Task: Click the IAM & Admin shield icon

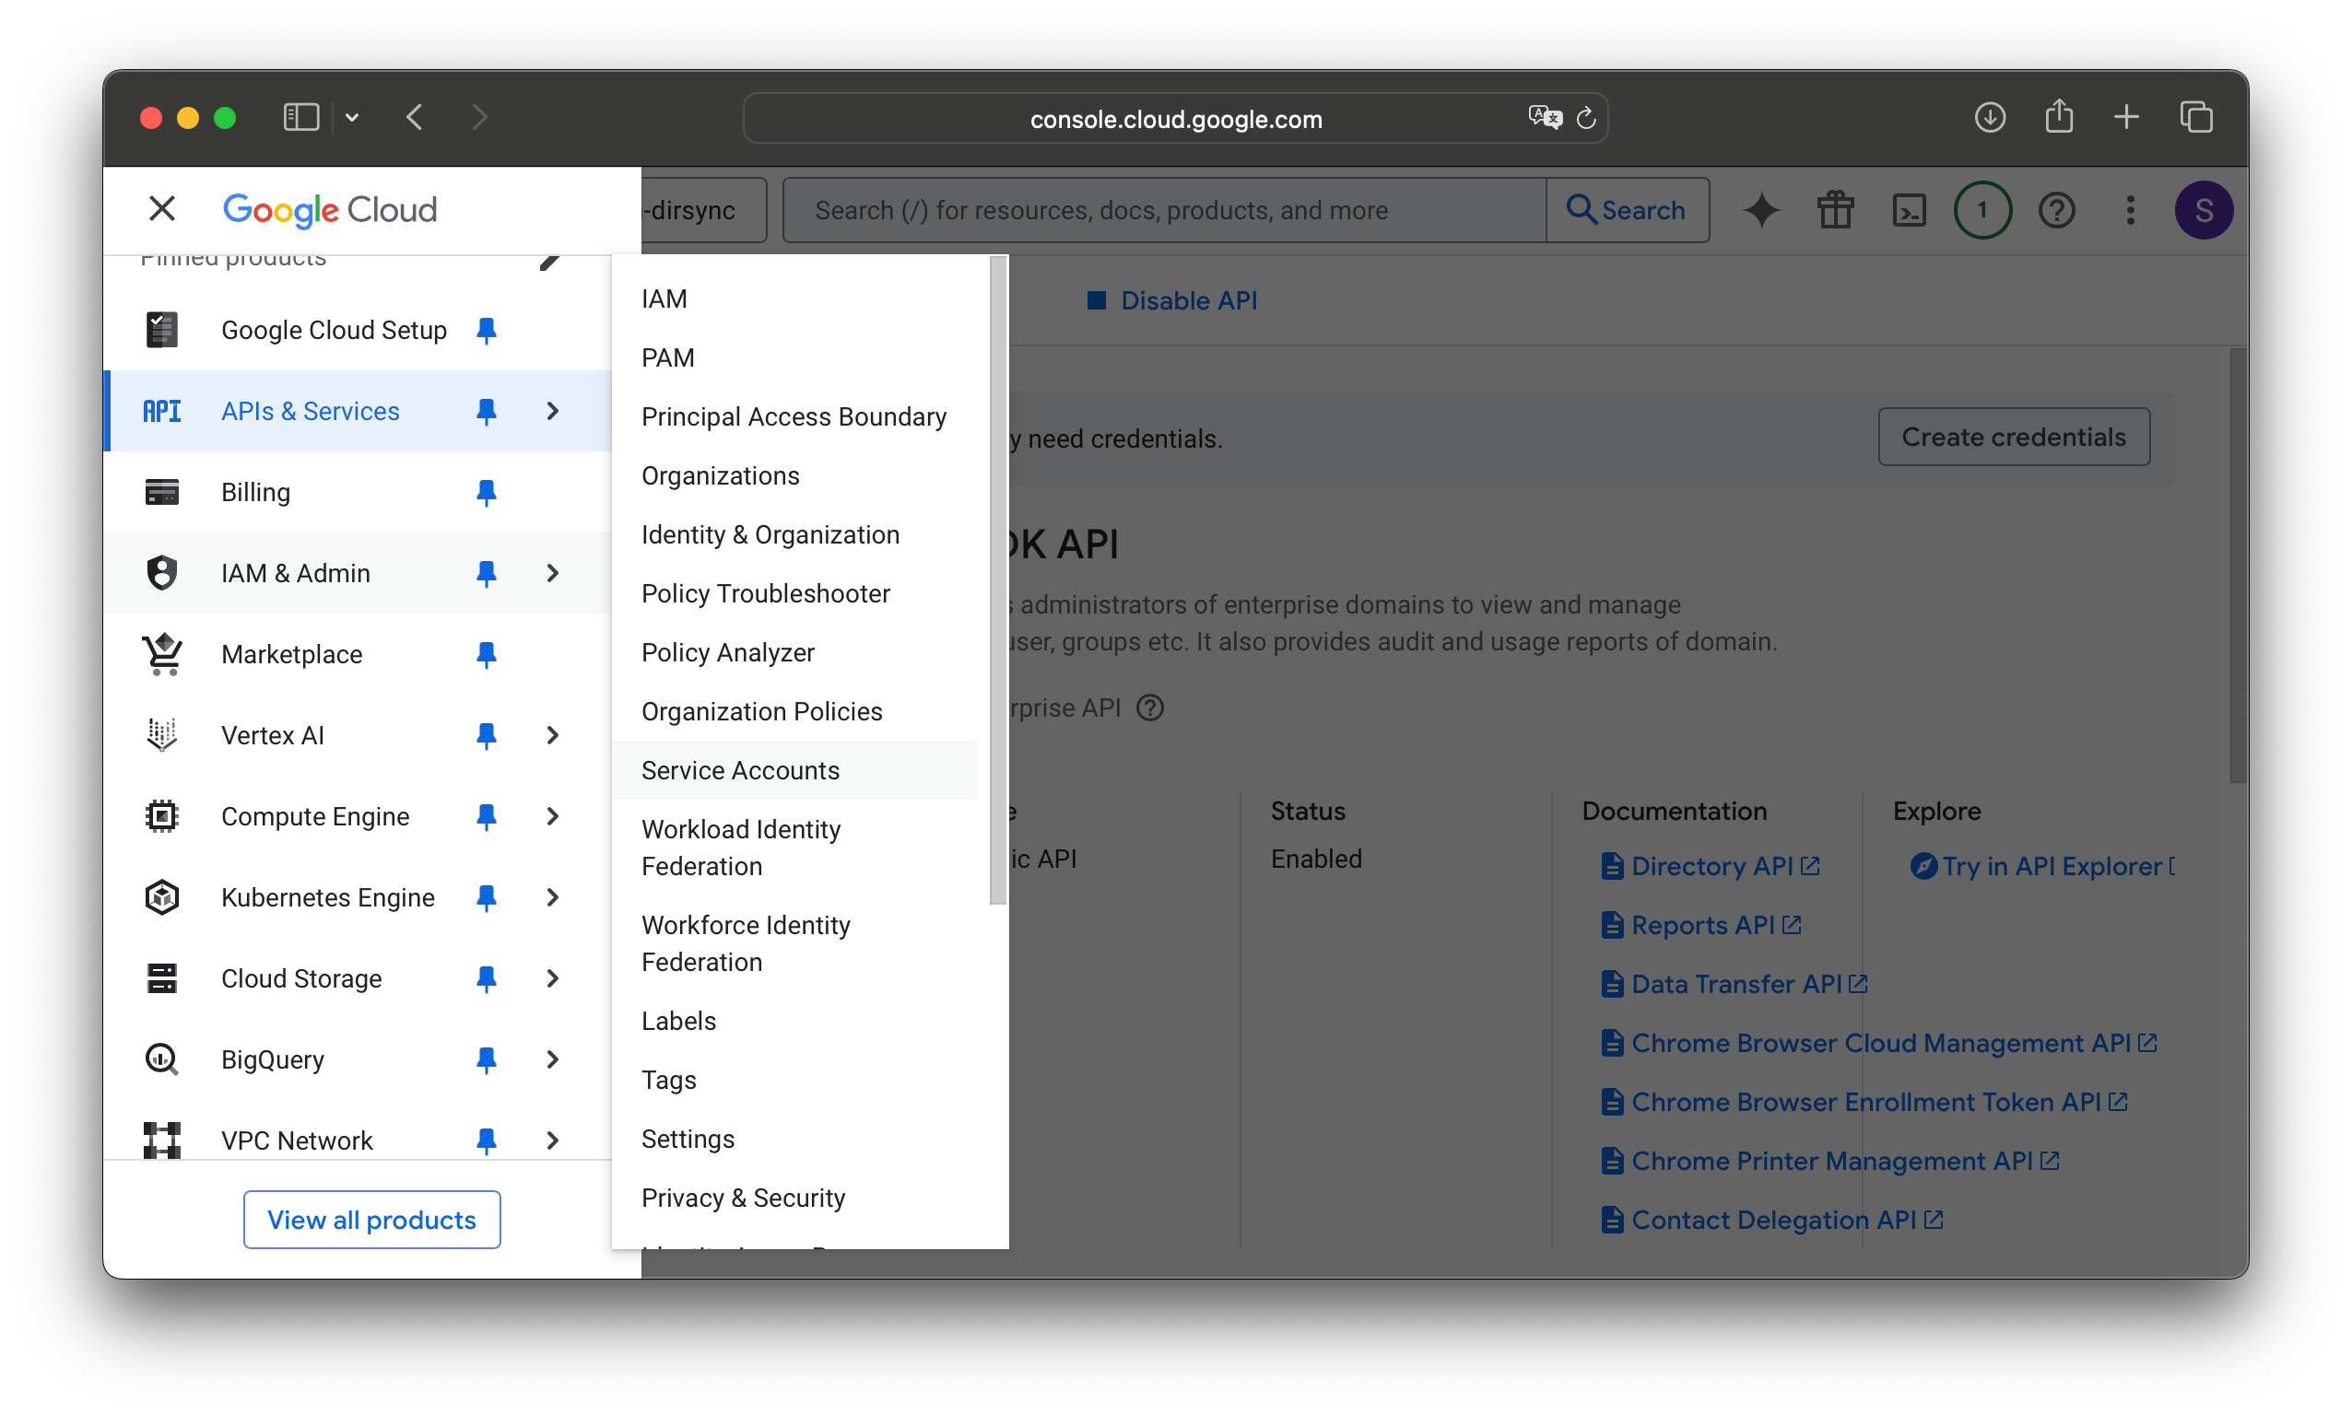Action: [161, 573]
